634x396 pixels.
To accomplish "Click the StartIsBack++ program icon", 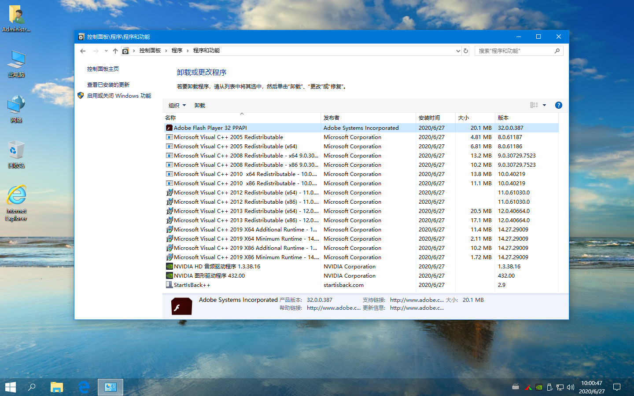I will [169, 285].
